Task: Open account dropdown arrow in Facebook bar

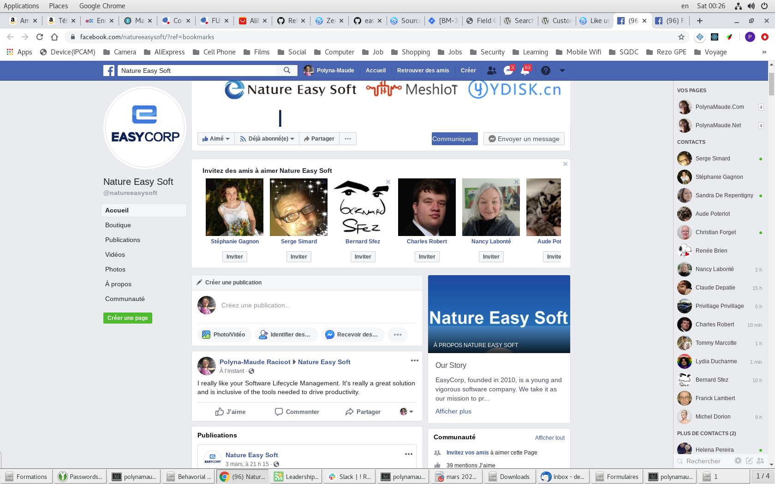Action: coord(562,71)
